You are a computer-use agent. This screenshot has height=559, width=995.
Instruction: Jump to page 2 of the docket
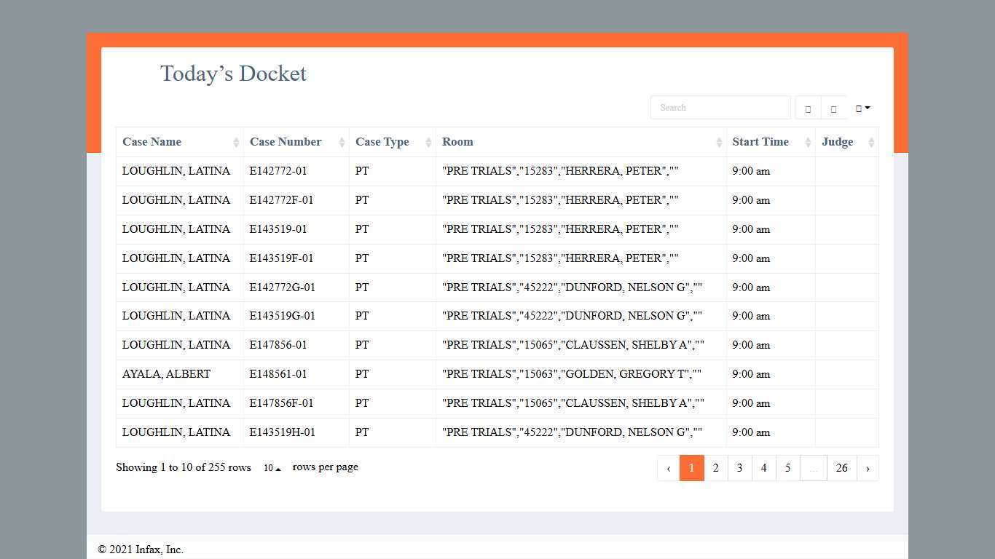click(715, 468)
